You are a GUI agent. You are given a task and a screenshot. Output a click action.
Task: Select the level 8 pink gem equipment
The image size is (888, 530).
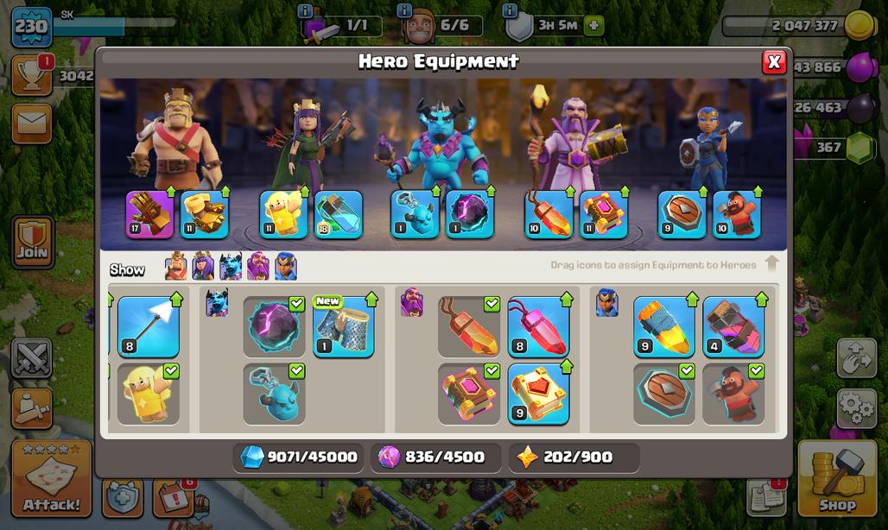point(538,327)
